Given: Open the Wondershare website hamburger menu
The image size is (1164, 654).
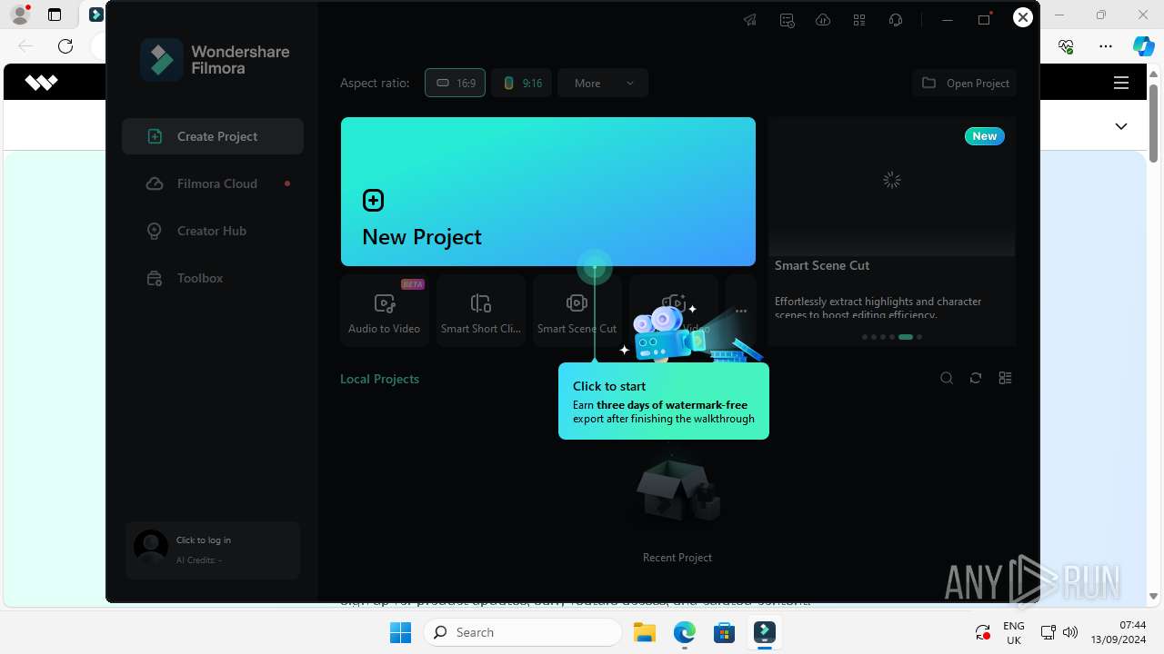Looking at the screenshot, I should point(1121,83).
